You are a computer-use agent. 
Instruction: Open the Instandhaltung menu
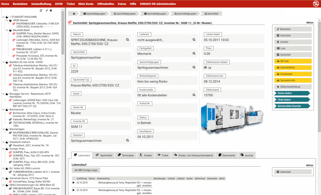pyautogui.click(x=41, y=3)
